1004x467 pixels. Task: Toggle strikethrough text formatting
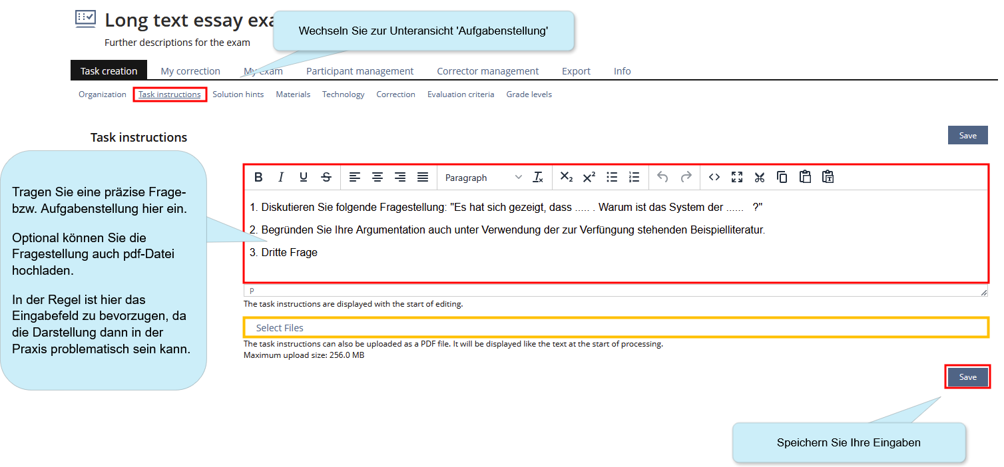326,177
